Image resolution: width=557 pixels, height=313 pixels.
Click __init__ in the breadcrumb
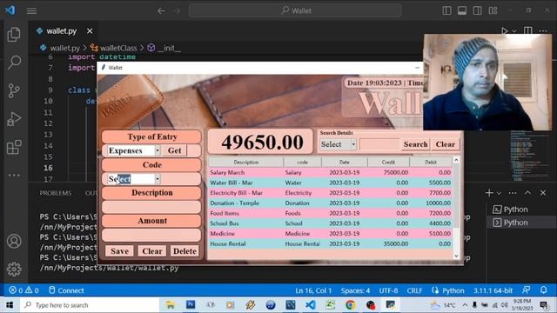click(x=169, y=48)
